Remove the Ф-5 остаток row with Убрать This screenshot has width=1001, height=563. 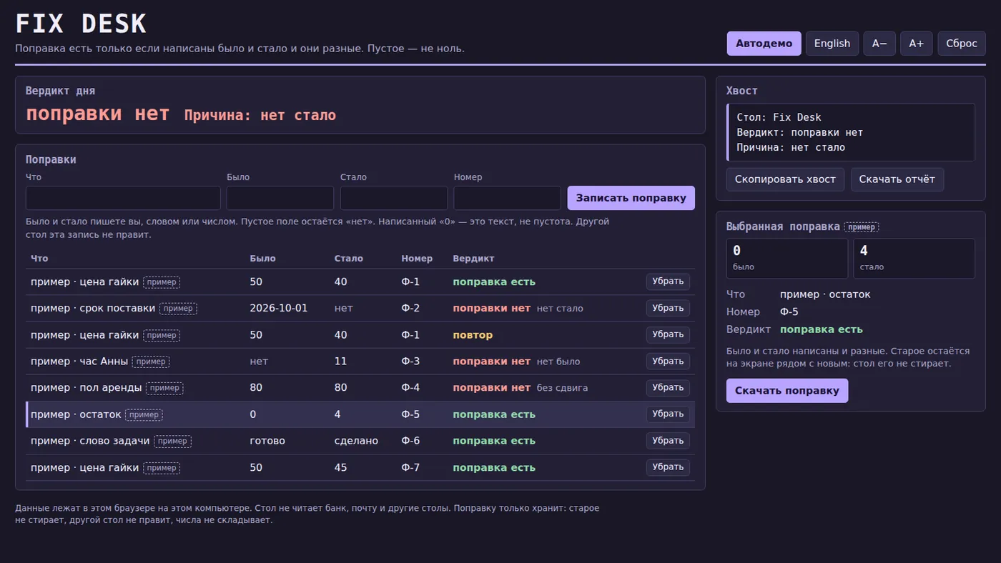(668, 414)
